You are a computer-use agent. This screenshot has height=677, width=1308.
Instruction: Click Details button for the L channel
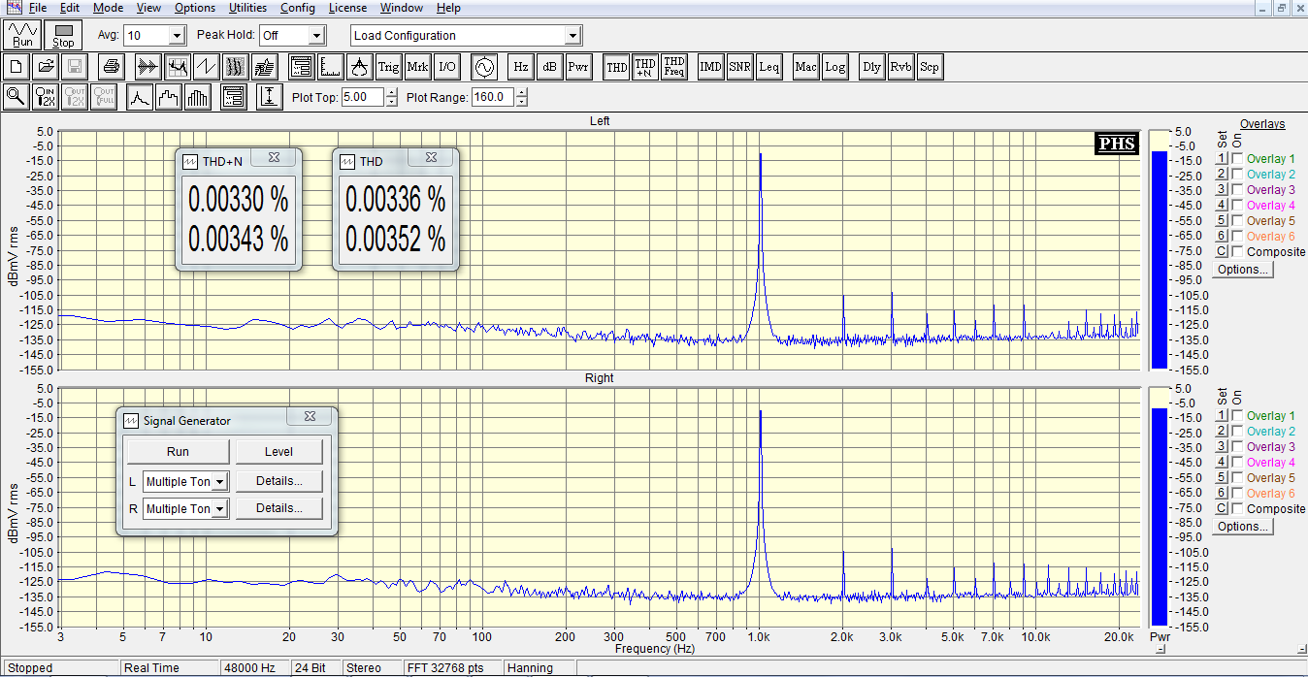(x=278, y=481)
